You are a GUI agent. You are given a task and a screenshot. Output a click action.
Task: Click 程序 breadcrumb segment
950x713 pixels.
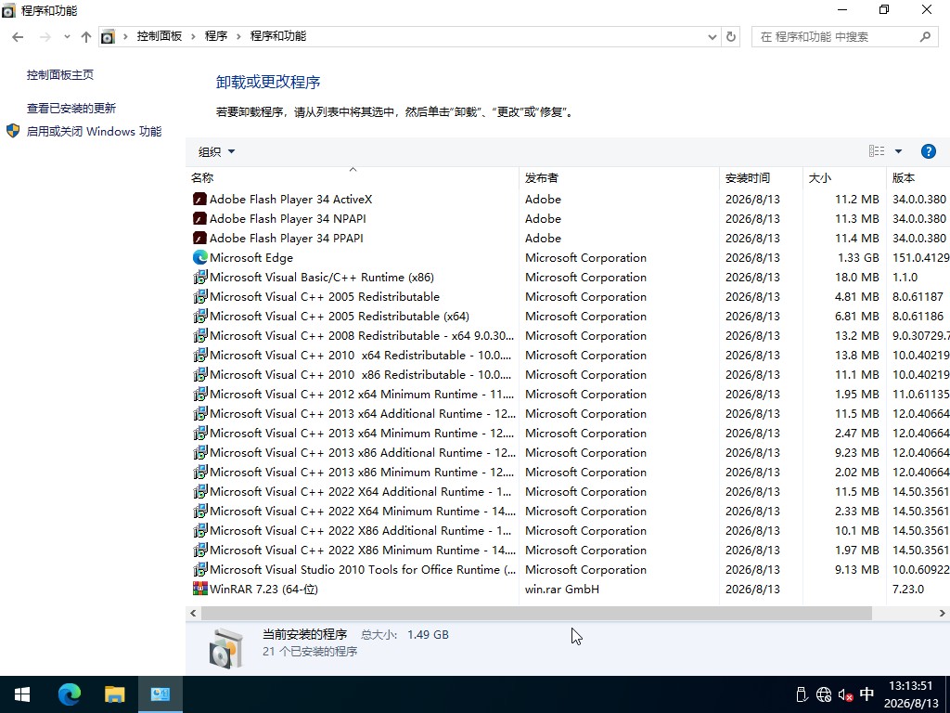pos(215,36)
